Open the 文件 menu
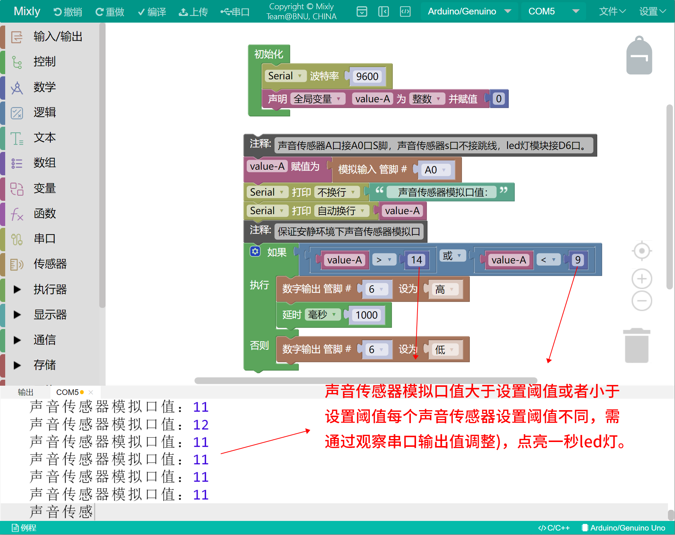This screenshot has height=535, width=675. coord(612,11)
